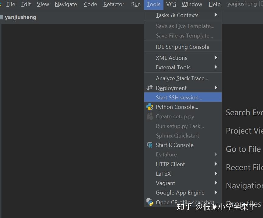Image resolution: width=263 pixels, height=218 pixels.
Task: Expand Google App Engine submenu arrow
Action: coord(216,192)
